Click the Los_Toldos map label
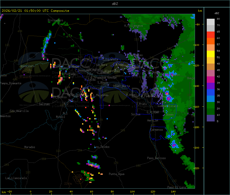The height and width of the screenshot is (195, 230). [x=102, y=147]
